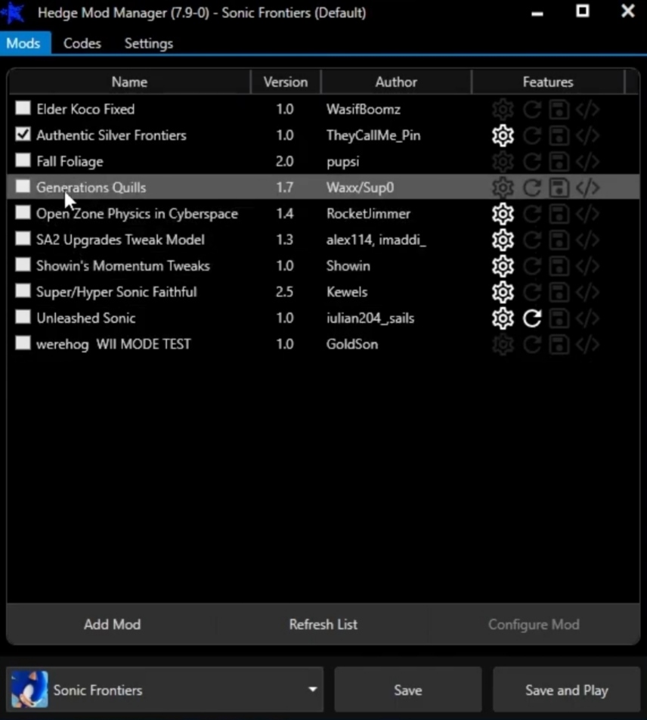Open config gear for Authentic Silver Frontiers

(503, 135)
